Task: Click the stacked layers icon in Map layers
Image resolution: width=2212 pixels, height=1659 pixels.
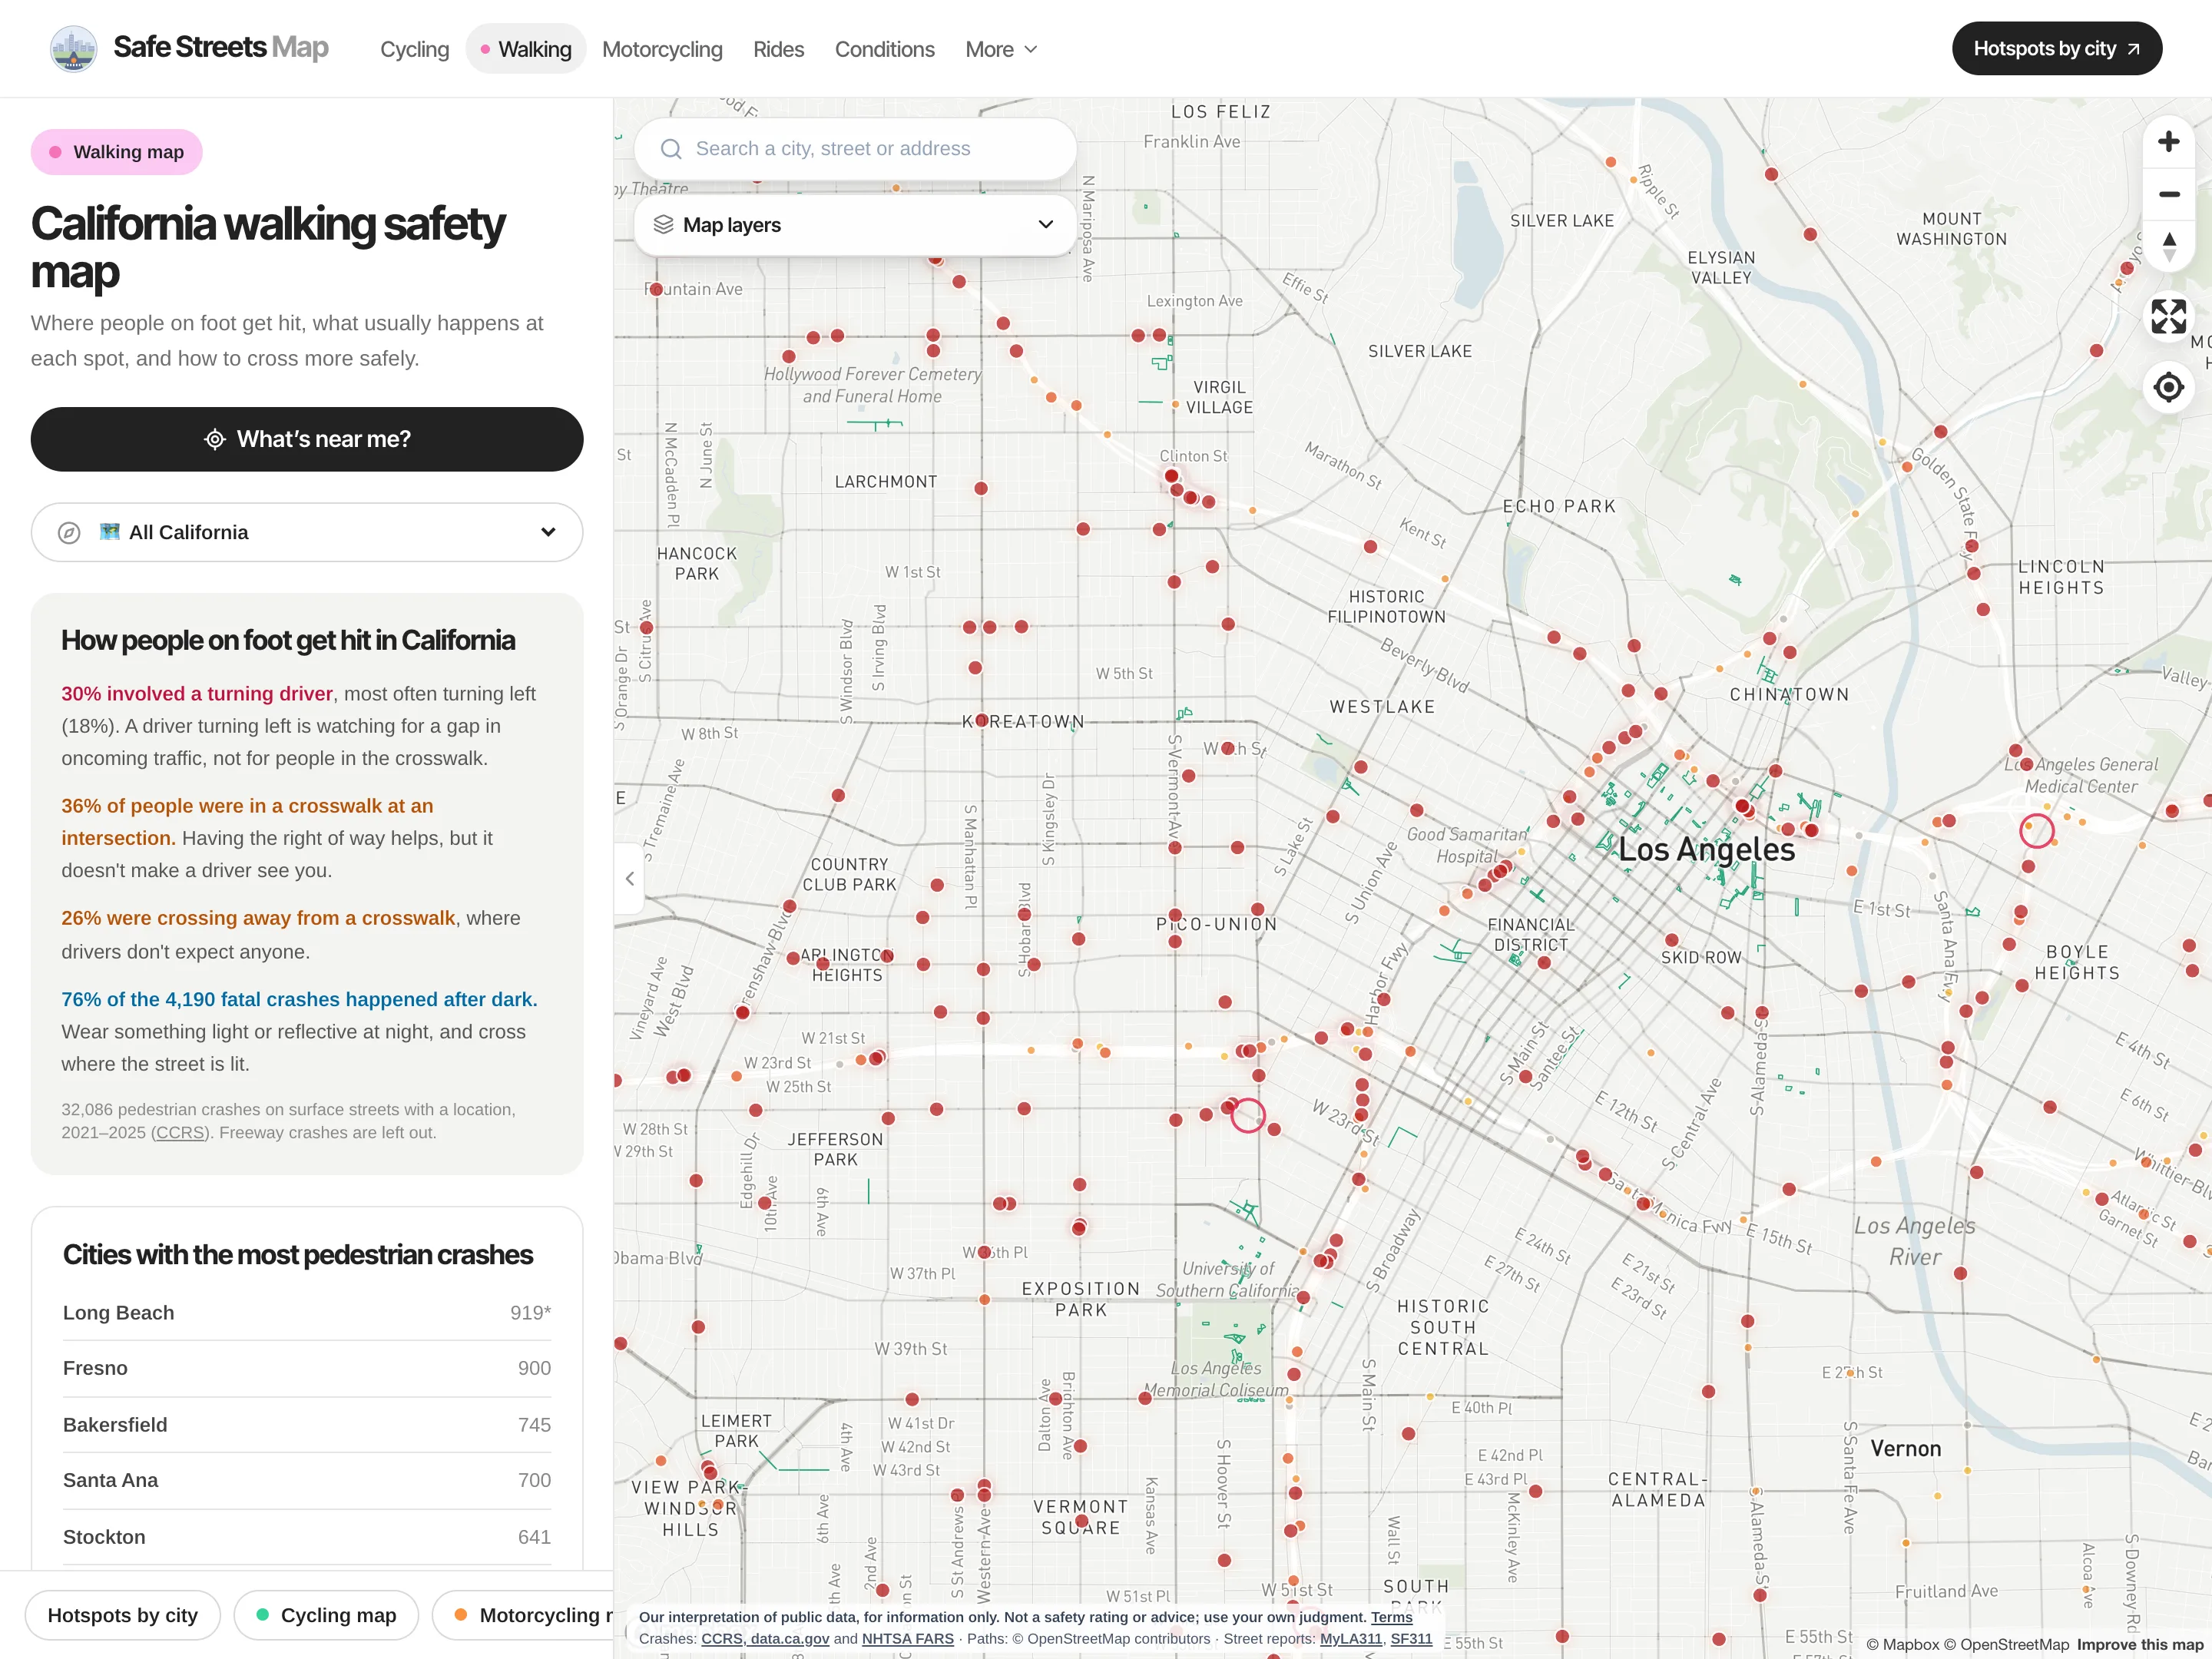Action: click(663, 224)
